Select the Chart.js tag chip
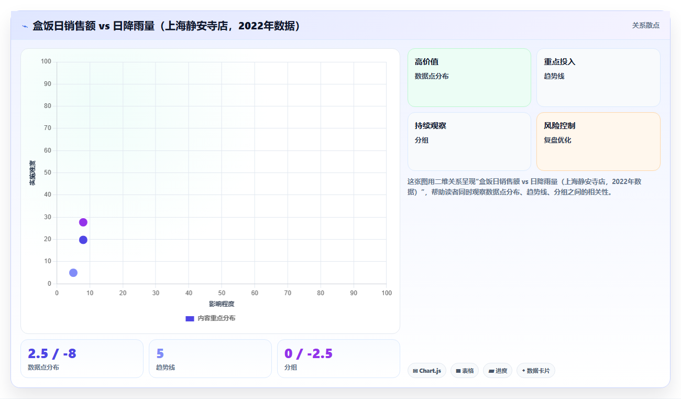The width and height of the screenshot is (681, 399). 427,371
